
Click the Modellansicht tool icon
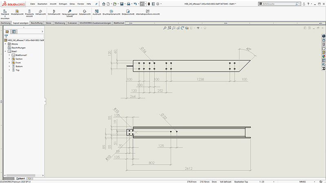(x=17, y=10)
